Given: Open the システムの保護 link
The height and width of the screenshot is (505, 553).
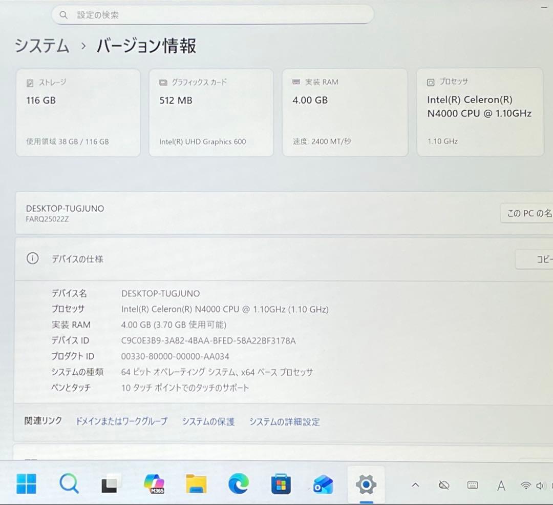Looking at the screenshot, I should click(207, 421).
